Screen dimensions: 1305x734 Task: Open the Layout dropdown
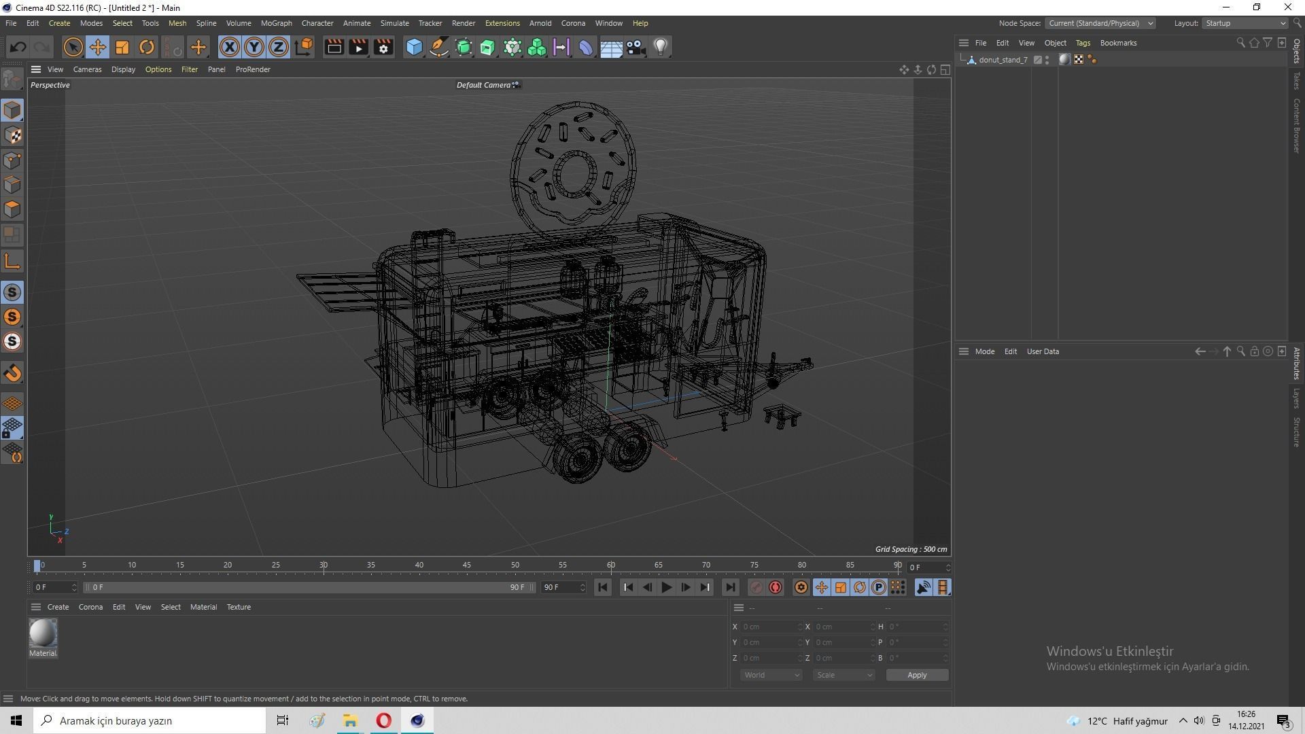point(1245,23)
